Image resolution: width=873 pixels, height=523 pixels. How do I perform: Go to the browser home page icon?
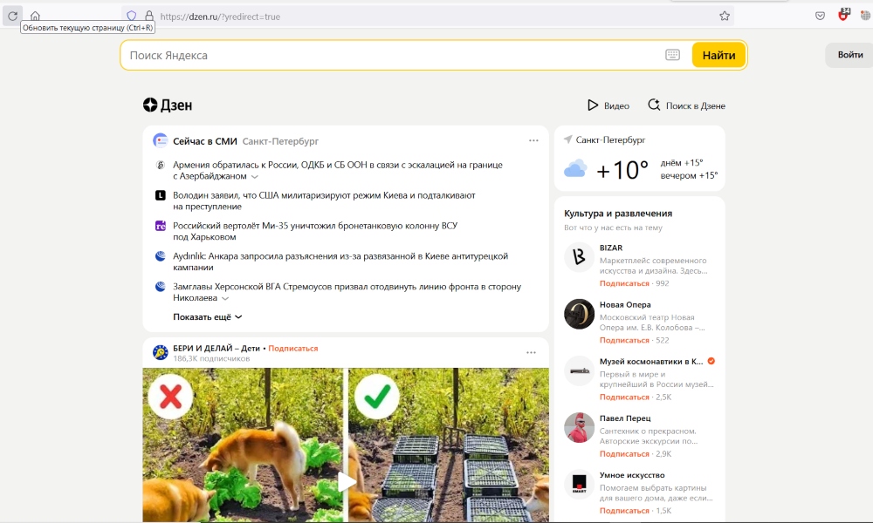(35, 16)
